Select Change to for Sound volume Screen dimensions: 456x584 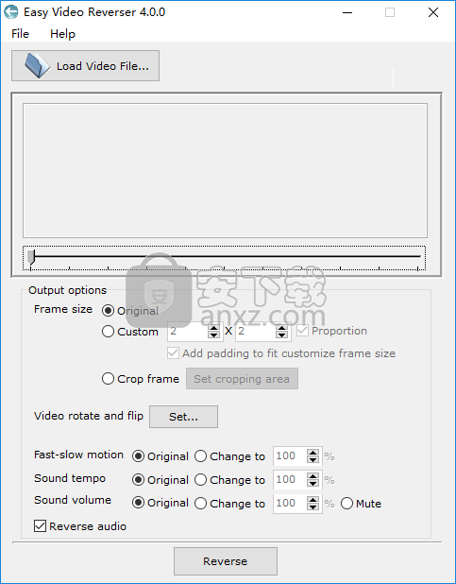coord(201,503)
